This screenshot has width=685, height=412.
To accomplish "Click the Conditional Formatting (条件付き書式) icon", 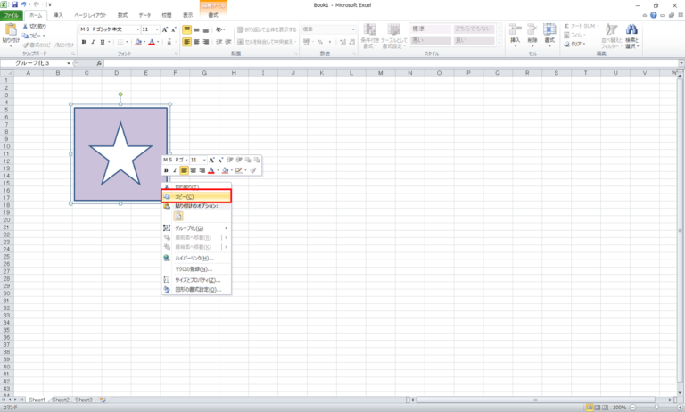I will [369, 29].
